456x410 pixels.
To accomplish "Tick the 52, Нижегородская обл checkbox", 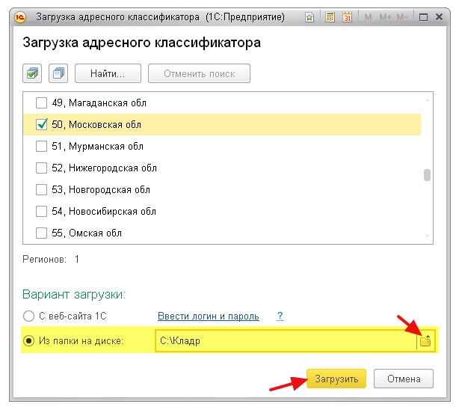I will coord(41,168).
